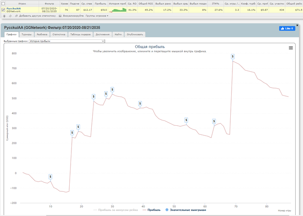Open the Таблицы лидеров tab
The width and height of the screenshot is (303, 216).
click(x=81, y=34)
